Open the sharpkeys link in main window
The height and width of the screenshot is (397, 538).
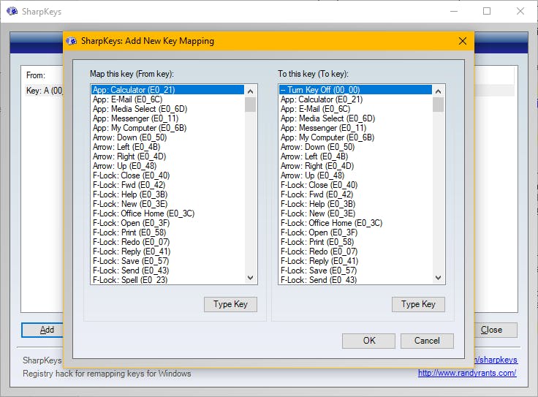[496, 360]
